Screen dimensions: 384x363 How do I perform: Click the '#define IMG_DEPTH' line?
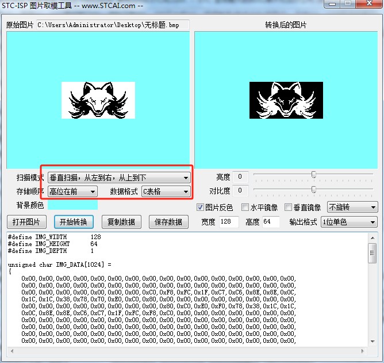51,251
